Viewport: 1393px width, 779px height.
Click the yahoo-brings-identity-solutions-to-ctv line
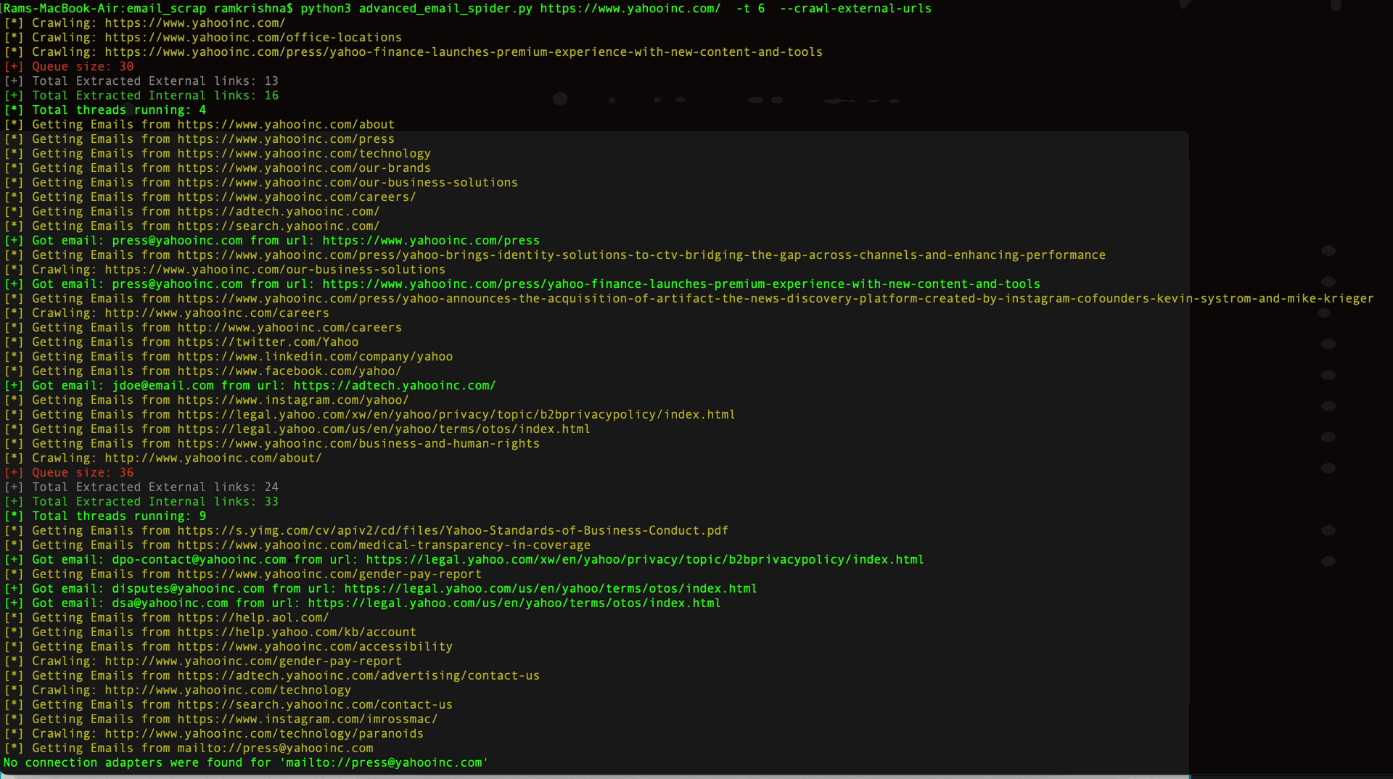[x=555, y=255]
